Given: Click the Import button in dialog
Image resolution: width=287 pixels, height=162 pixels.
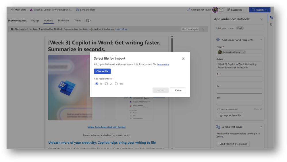Looking at the screenshot, I should [161, 90].
